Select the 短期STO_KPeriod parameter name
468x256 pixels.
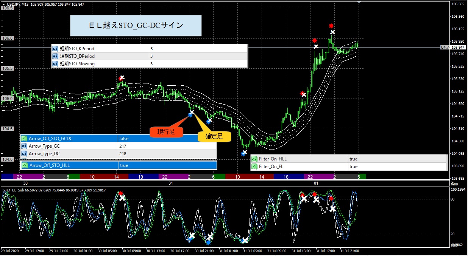77,49
